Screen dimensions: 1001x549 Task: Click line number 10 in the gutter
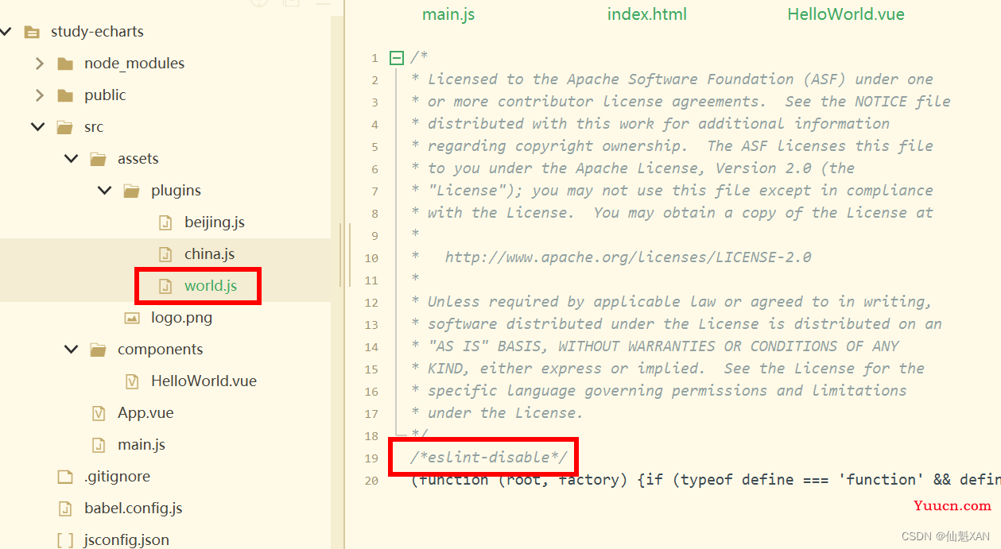tap(371, 258)
